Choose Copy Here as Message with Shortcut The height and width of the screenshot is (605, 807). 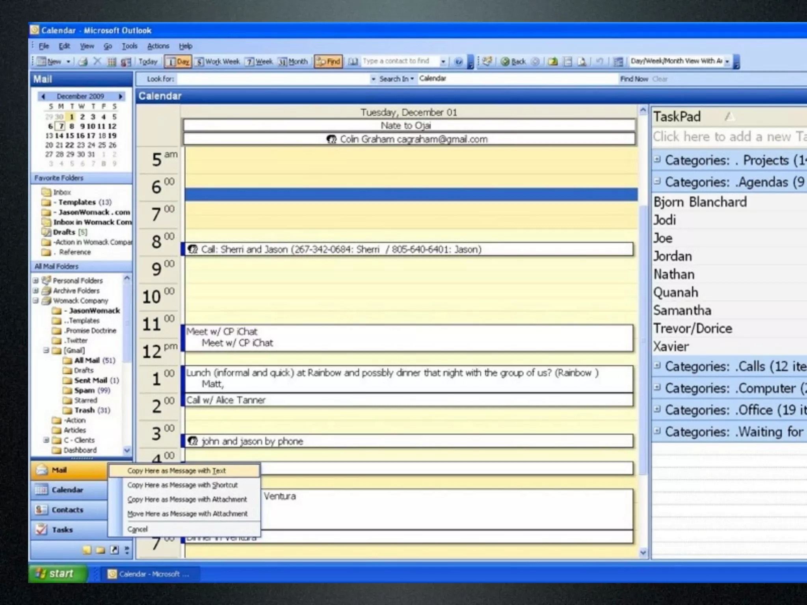coord(182,485)
